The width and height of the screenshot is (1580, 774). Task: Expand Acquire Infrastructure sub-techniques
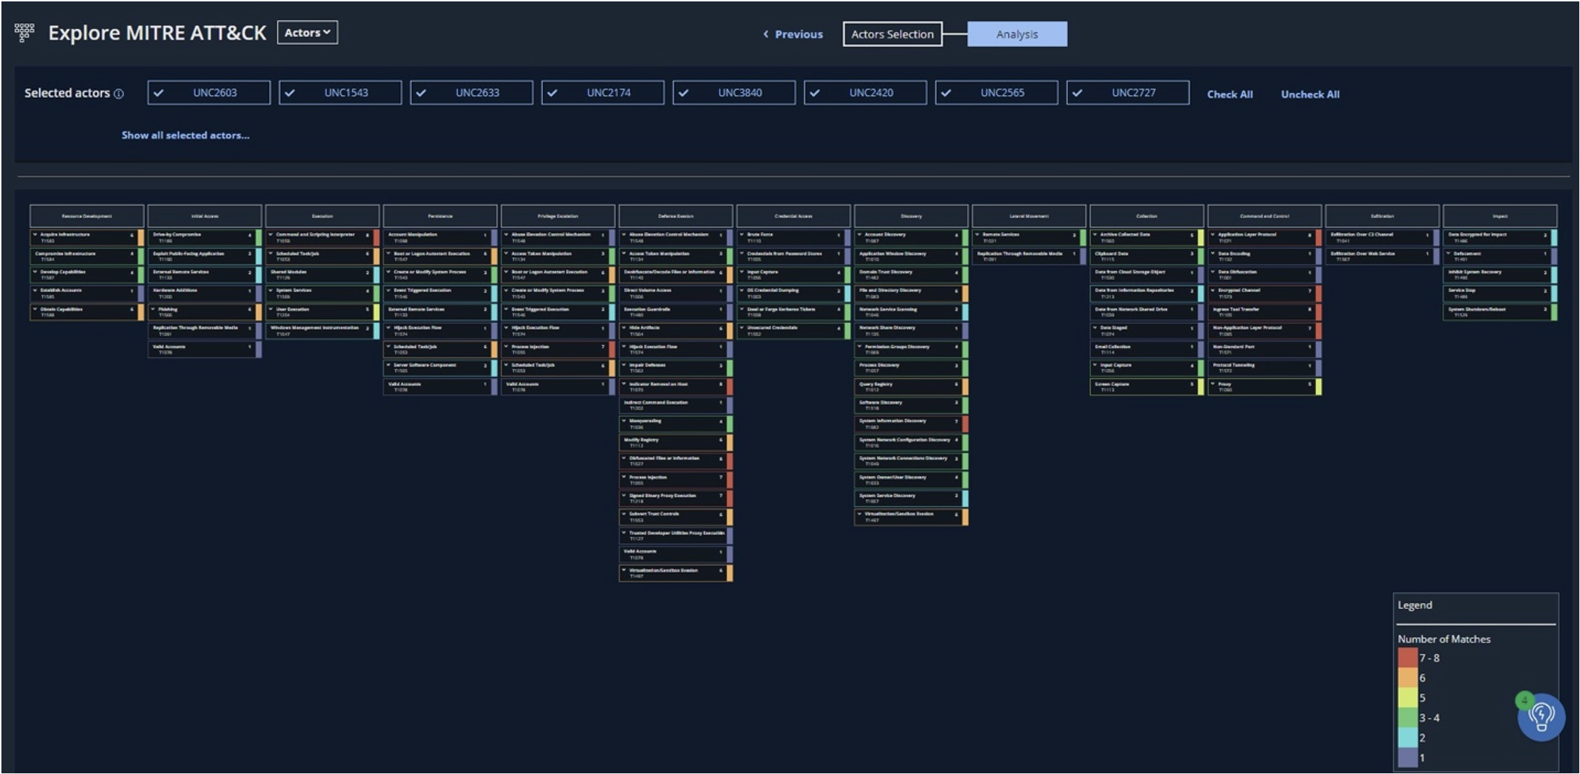35,234
